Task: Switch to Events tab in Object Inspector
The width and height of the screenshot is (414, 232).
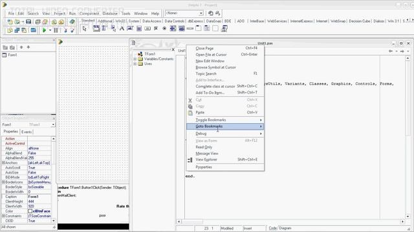Action: click(27, 131)
